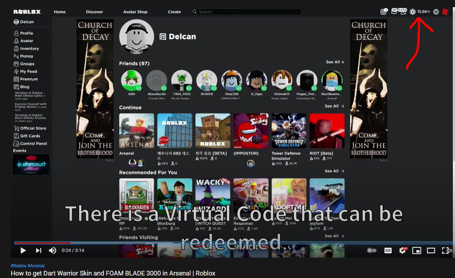455x278 pixels.
Task: Open the notifications feed icon in Roblox header
Action: pyautogui.click(x=384, y=12)
